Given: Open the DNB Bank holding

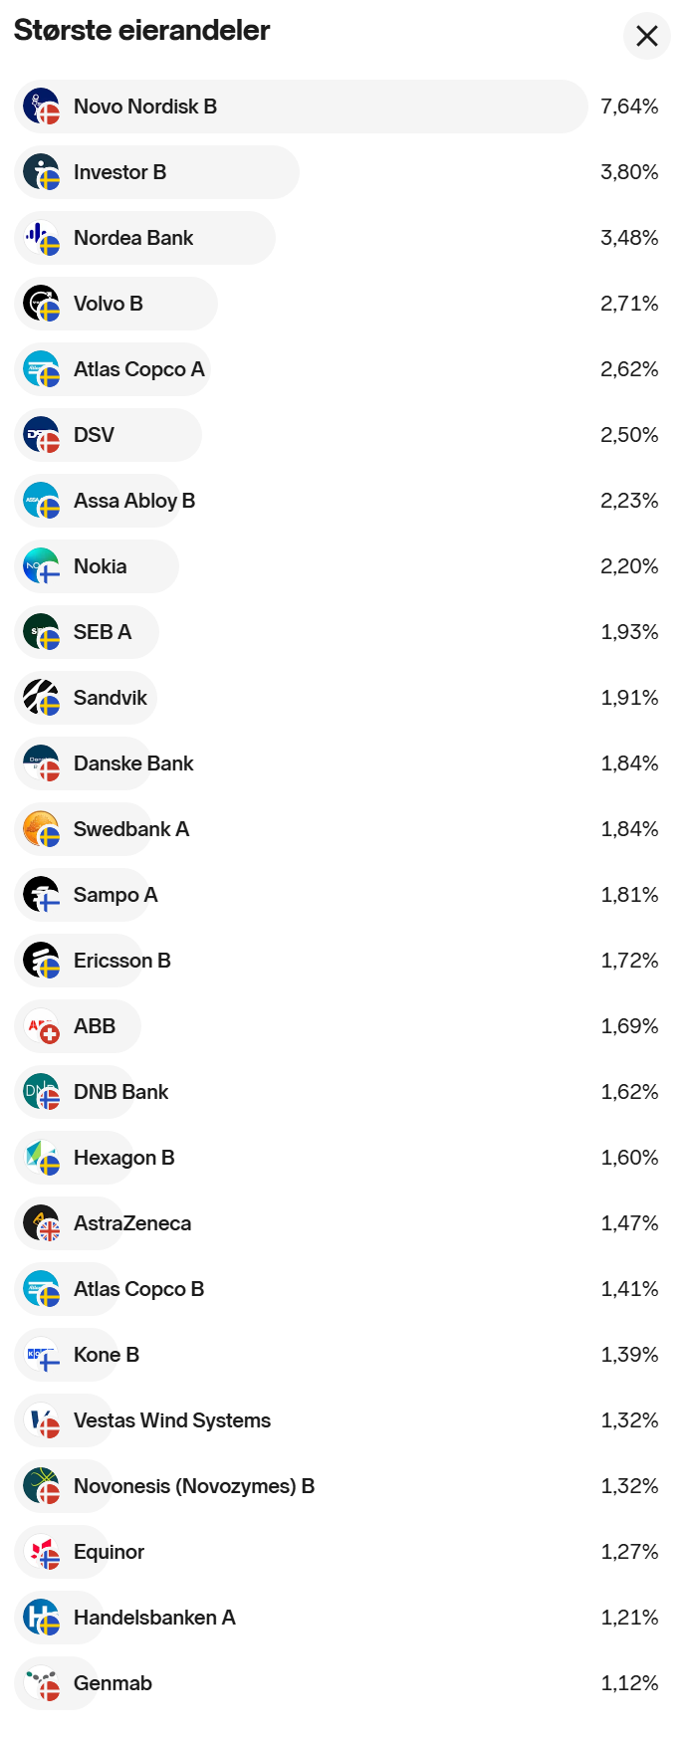Looking at the screenshot, I should point(120,1092).
